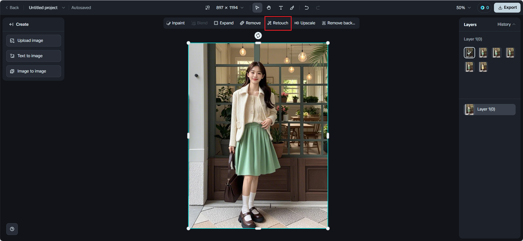Open the 897 × 1194 canvas size dropdown

[x=230, y=8]
